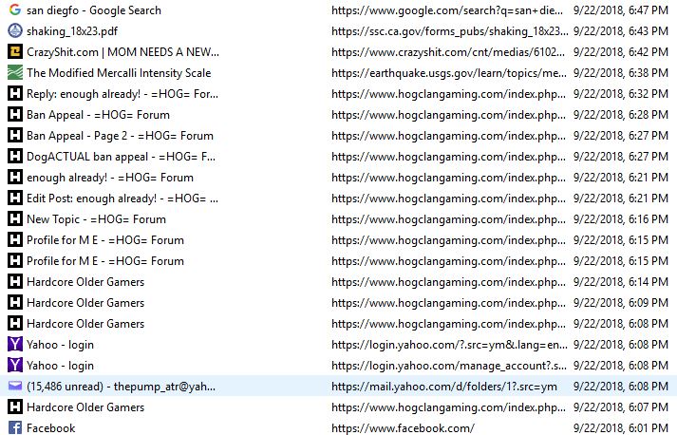Click Yahoo icon of manage_account login entry
This screenshot has height=435, width=677.
(15, 365)
